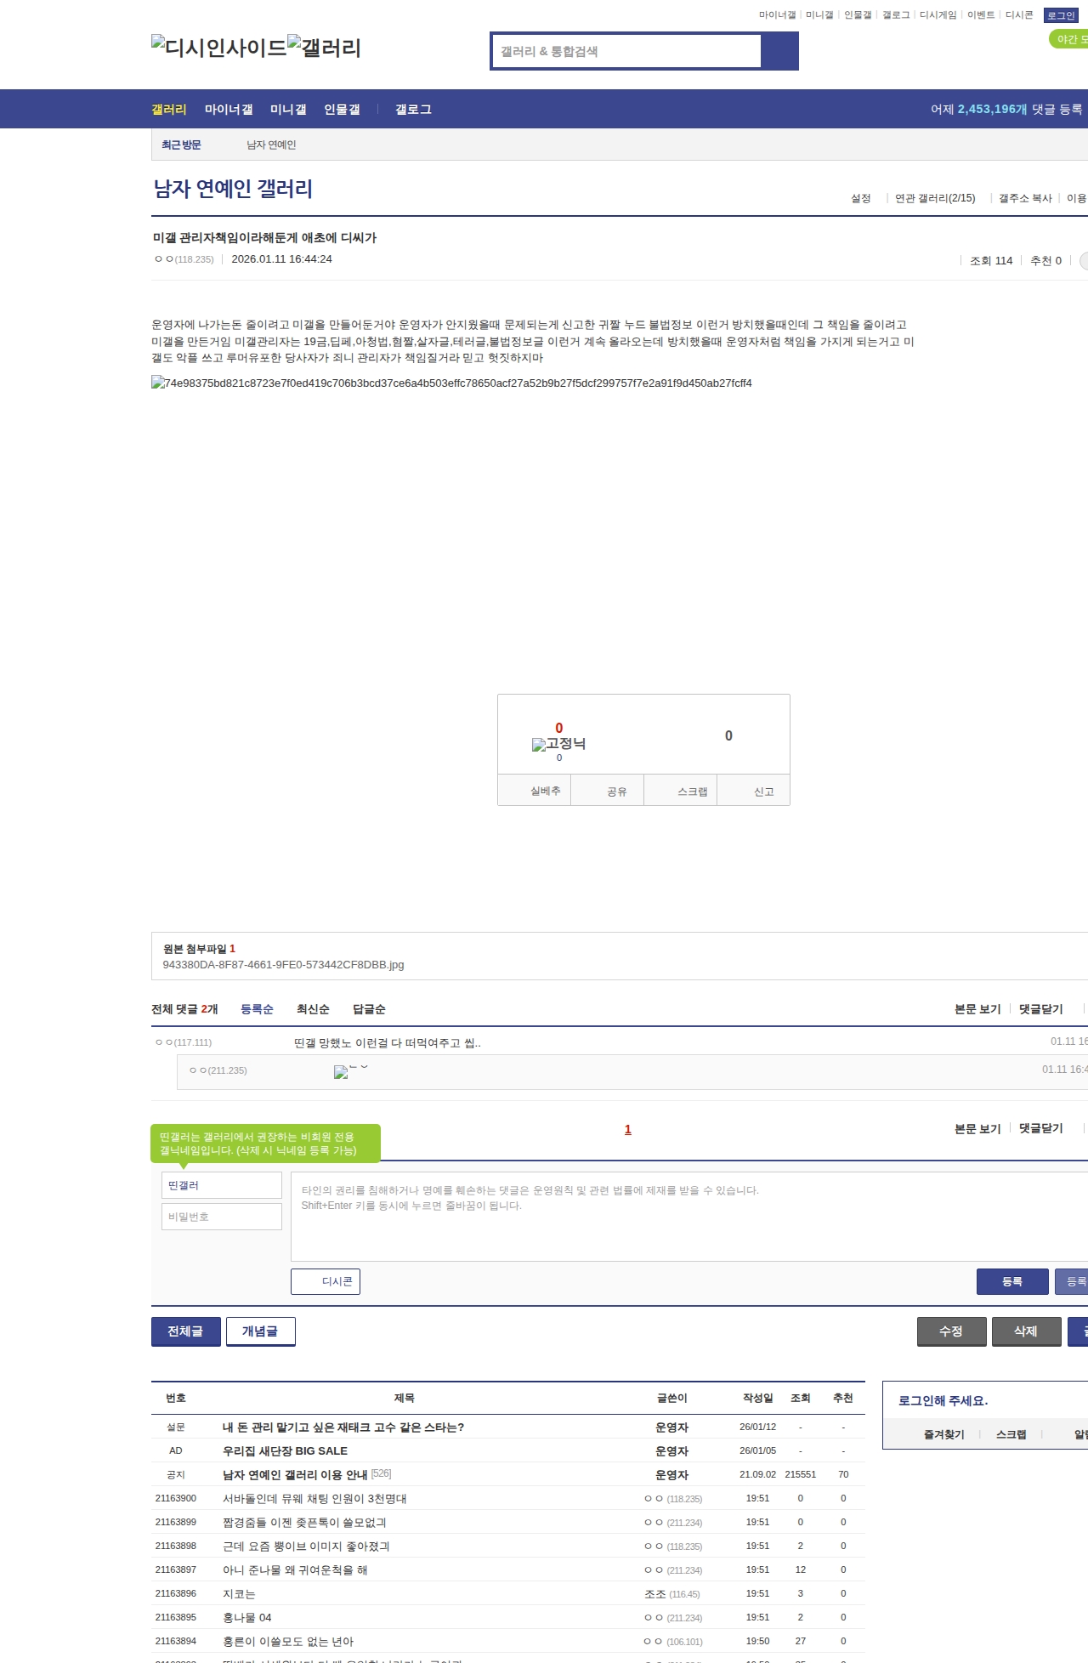
Task: Expand 연관 갤러리(2/15) list
Action: pyautogui.click(x=935, y=198)
